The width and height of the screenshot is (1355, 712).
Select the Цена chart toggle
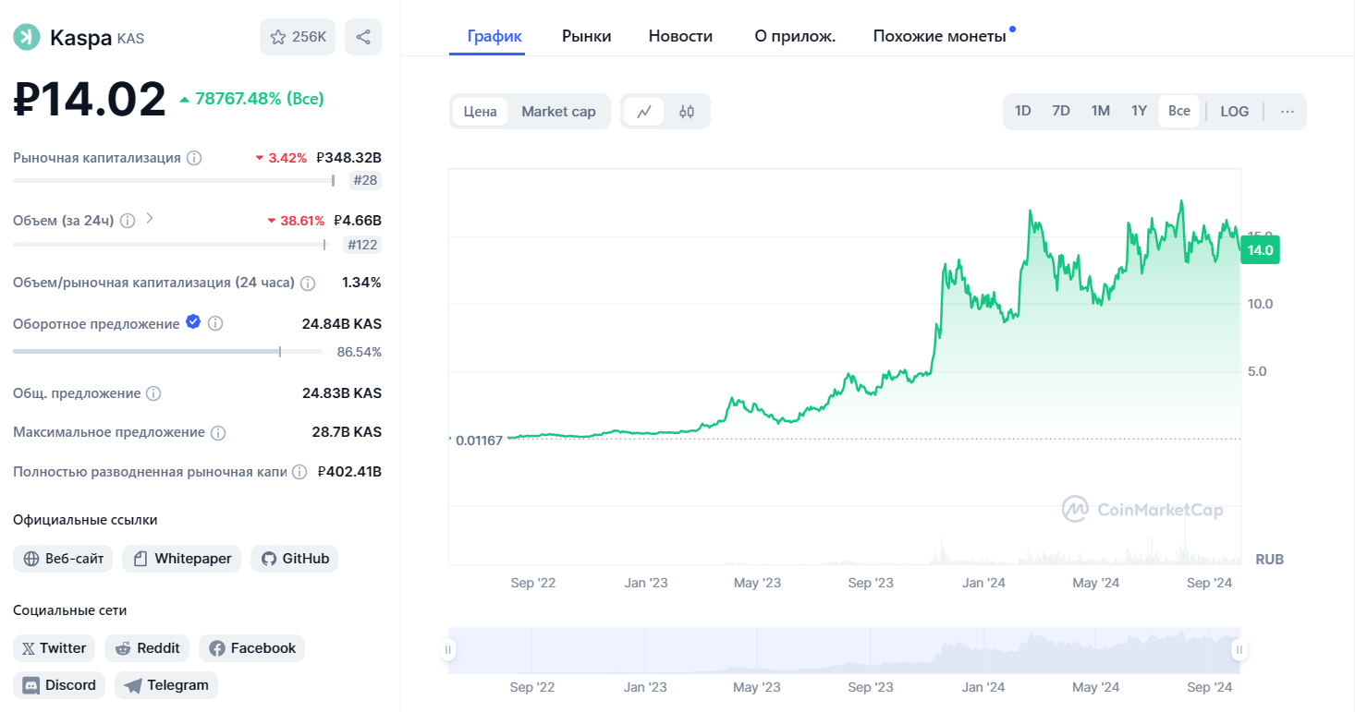(481, 112)
